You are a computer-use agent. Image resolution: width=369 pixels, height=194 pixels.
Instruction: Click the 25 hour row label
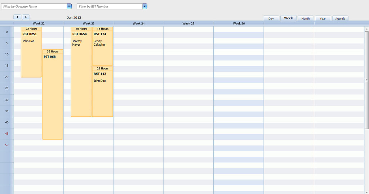6,88
